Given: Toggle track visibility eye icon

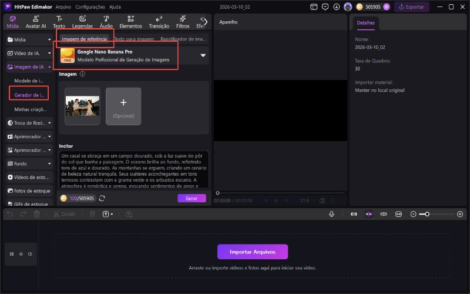Looking at the screenshot, I should tap(21, 254).
